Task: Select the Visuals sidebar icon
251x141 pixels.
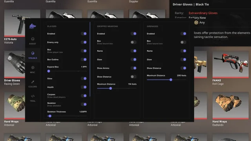Action: point(33,53)
